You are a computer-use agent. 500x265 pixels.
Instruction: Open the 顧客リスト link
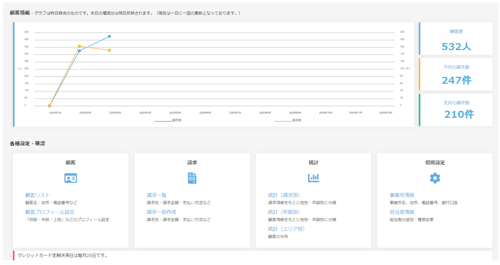tap(38, 195)
